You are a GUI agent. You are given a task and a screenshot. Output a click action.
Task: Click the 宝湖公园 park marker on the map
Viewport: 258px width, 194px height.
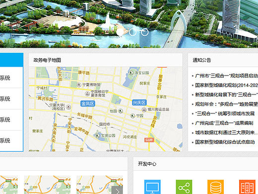coord(97,136)
